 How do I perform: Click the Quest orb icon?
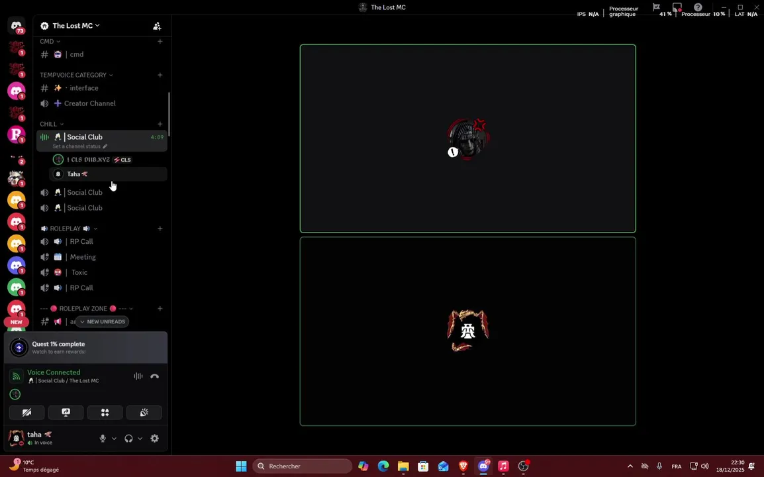19,347
